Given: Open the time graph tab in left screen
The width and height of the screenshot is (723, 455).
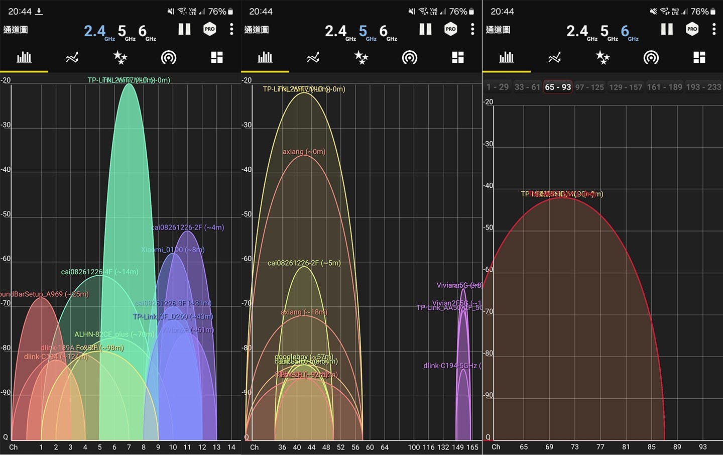Looking at the screenshot, I should 72,58.
